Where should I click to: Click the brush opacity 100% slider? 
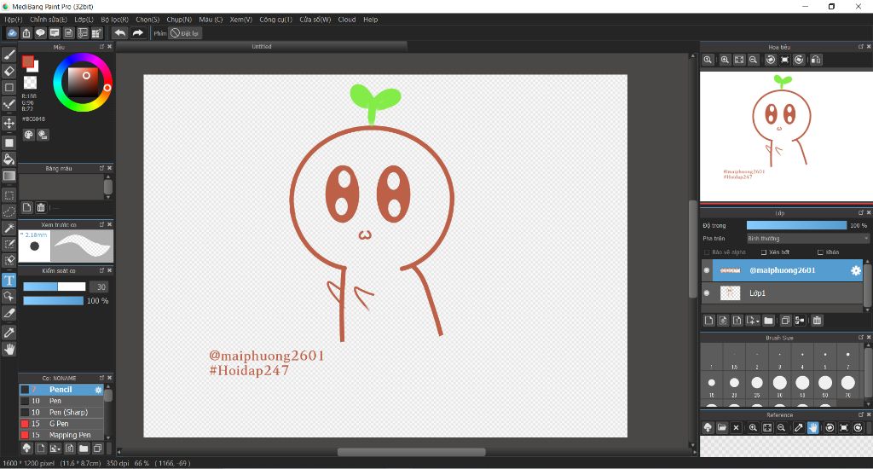point(53,301)
